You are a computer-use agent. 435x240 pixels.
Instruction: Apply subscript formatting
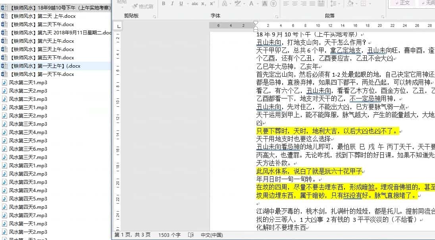(203, 4)
